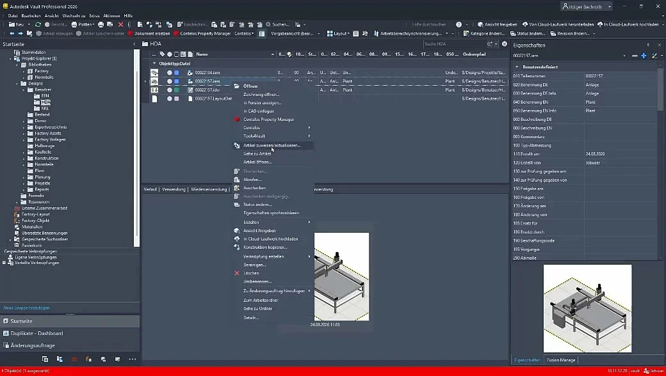Collapse the ObjekttypDatei group row
666x376 pixels.
pos(154,63)
